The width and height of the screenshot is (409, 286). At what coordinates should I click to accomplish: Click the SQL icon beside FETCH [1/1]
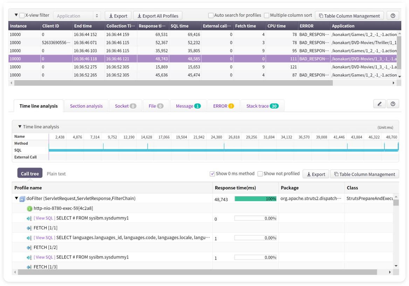pyautogui.click(x=29, y=228)
